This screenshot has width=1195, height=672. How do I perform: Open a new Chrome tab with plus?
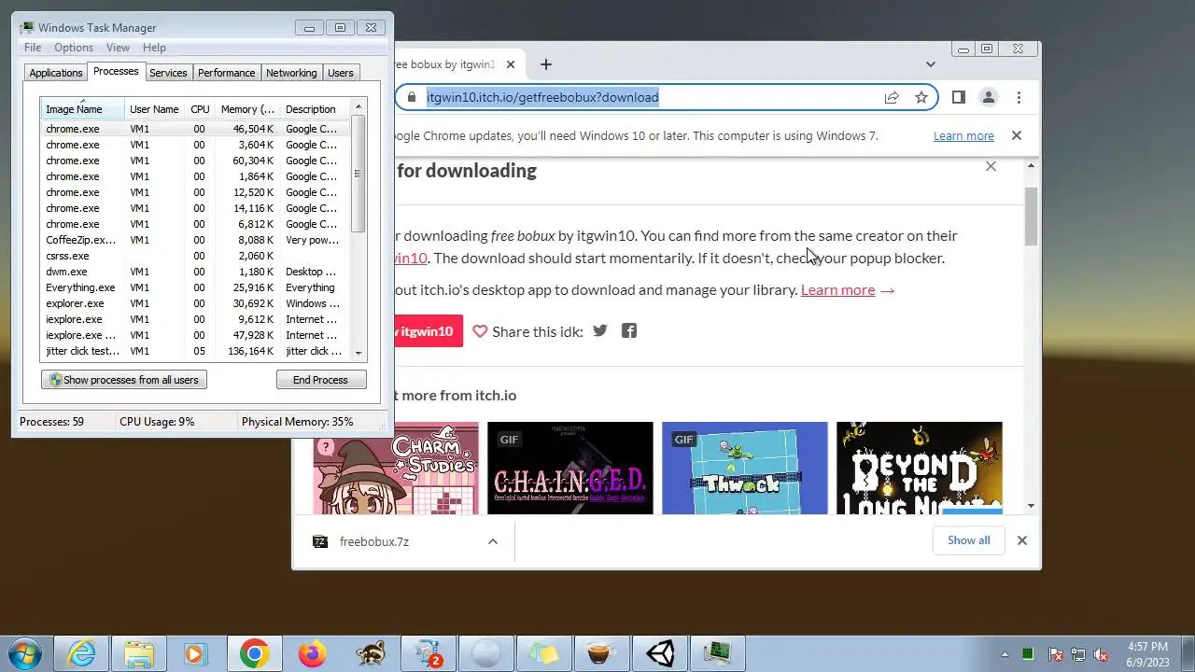[x=546, y=64]
